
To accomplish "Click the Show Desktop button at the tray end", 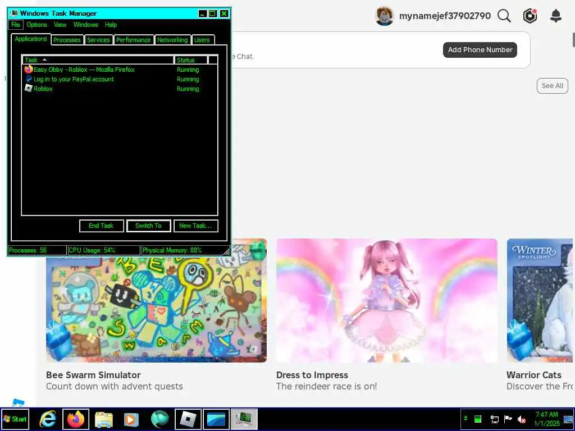I will point(568,419).
